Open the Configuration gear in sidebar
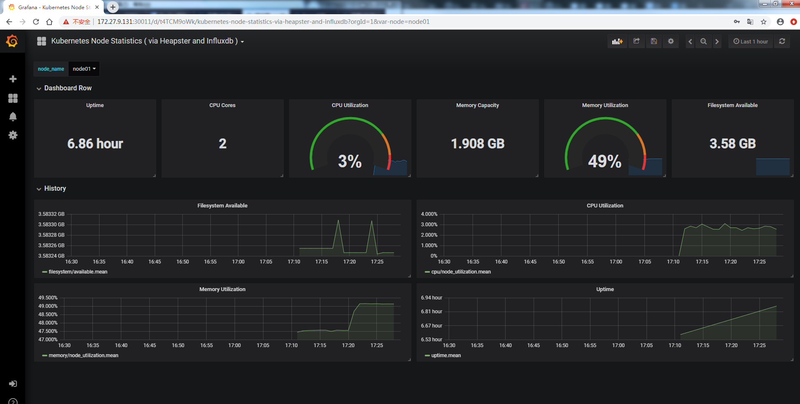 point(13,135)
